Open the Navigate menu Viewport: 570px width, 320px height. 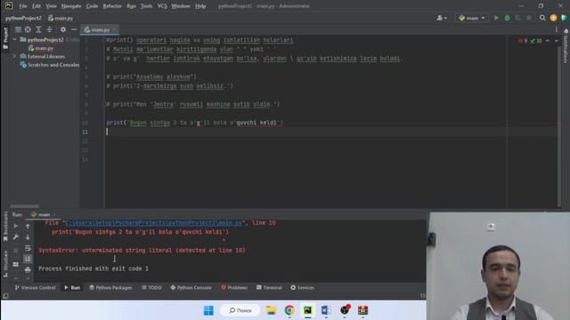[71, 6]
